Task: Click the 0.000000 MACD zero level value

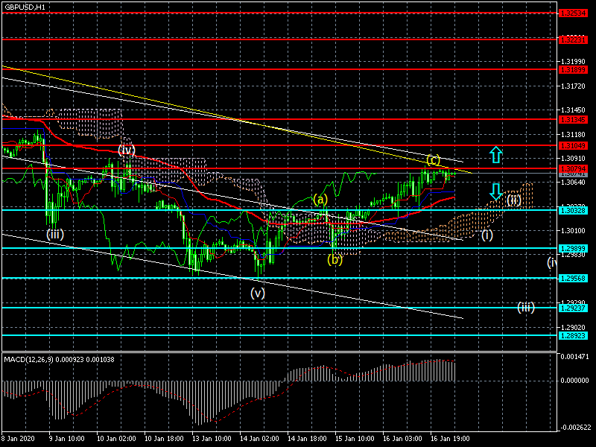Action: click(x=574, y=381)
